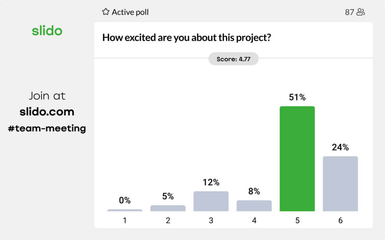The width and height of the screenshot is (385, 240).
Task: Click the Score: 4.77 badge
Action: [x=233, y=59]
